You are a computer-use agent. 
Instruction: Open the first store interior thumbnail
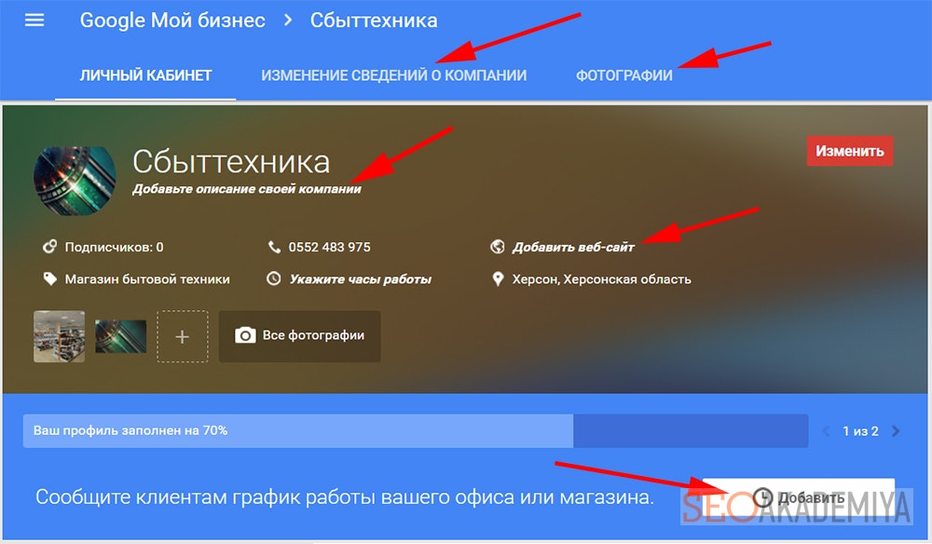click(x=59, y=336)
